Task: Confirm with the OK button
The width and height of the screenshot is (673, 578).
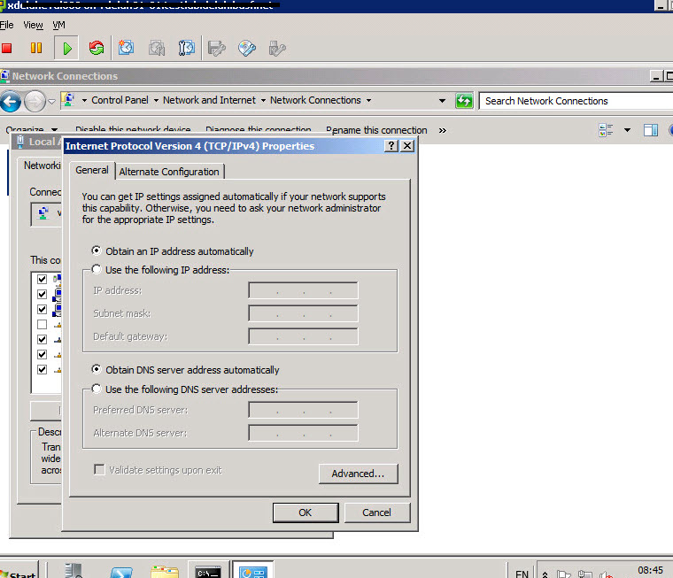Action: coord(306,512)
